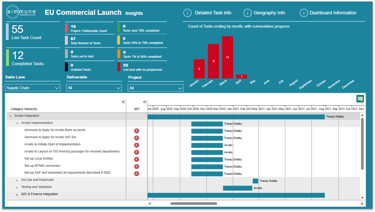375x212 pixels.
Task: Click R badge for Initiate Start of Implementation
Action: (136, 145)
